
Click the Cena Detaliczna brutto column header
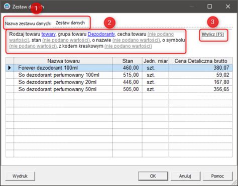click(x=201, y=61)
